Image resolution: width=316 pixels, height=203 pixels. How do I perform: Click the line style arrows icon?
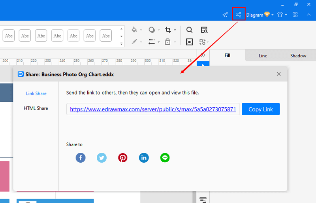click(x=152, y=42)
